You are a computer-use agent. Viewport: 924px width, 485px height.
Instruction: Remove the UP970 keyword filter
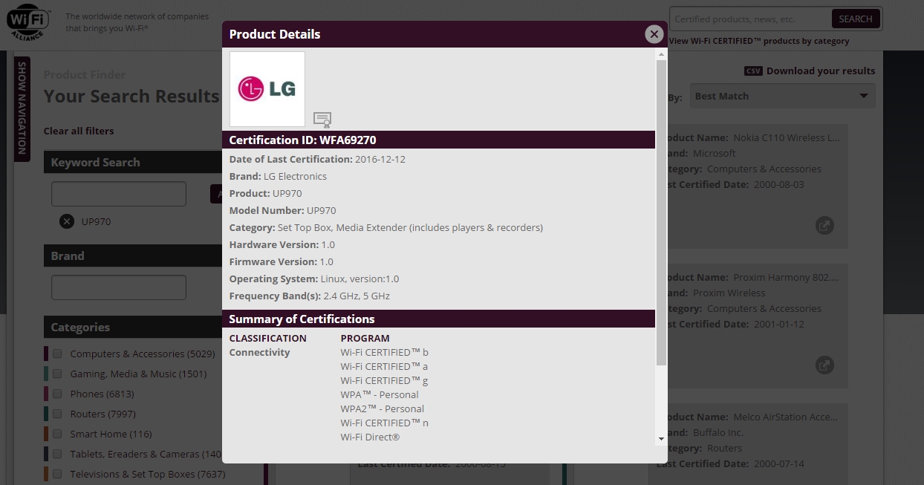point(67,221)
